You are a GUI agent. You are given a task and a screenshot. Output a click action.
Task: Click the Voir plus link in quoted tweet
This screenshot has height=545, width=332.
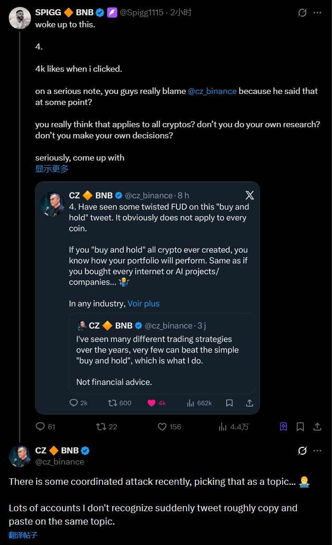pyautogui.click(x=144, y=303)
